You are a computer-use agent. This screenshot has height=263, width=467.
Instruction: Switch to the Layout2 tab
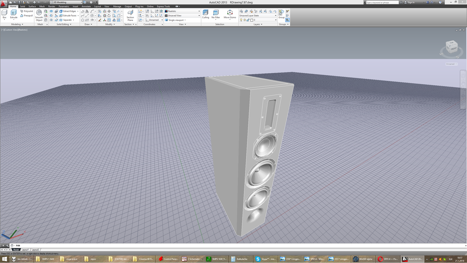point(35,250)
